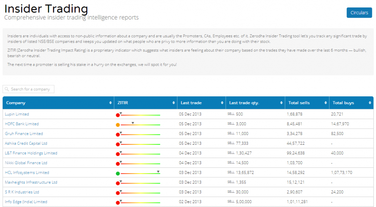Click the Insider Trading page heading
Image resolution: width=376 pixels, height=207 pixels.
46,9
